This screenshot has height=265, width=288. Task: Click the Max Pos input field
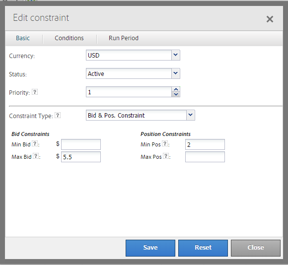[205, 157]
